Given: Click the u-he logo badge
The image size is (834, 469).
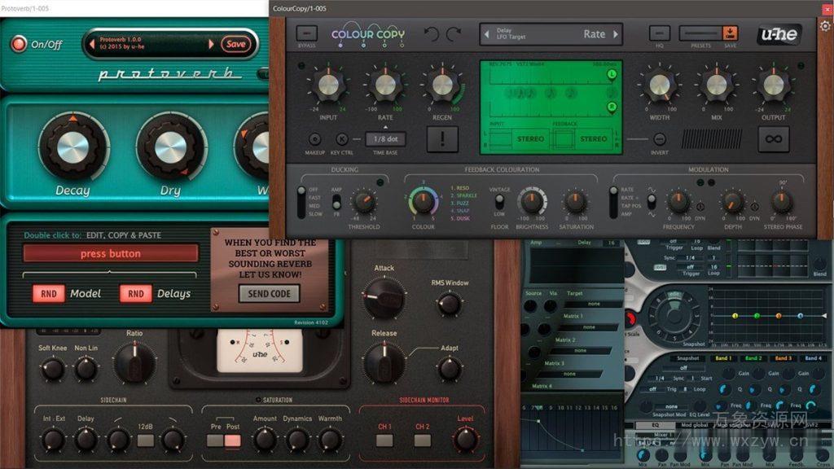Looking at the screenshot, I should point(779,35).
